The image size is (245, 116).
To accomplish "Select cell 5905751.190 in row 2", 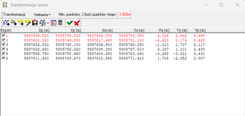I will (131, 40).
